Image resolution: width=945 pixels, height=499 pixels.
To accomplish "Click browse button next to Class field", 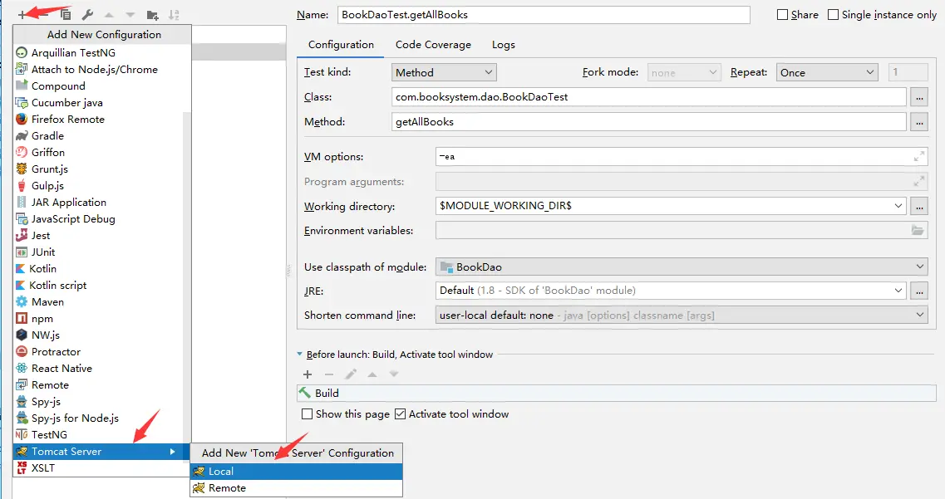I will 918,97.
